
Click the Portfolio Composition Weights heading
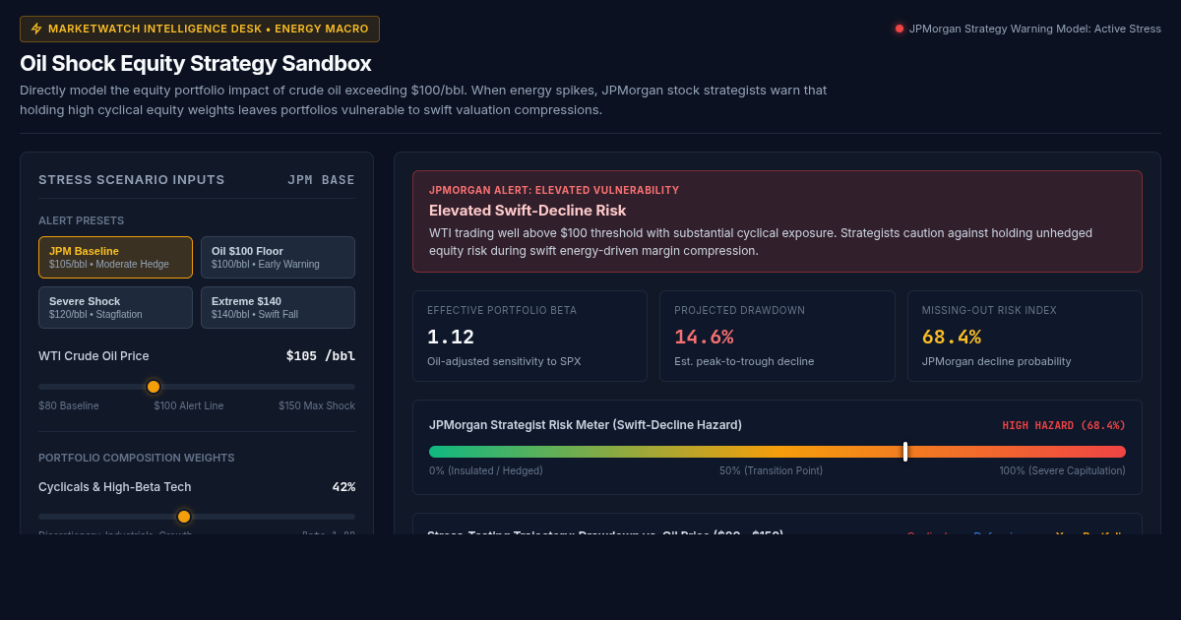click(137, 458)
